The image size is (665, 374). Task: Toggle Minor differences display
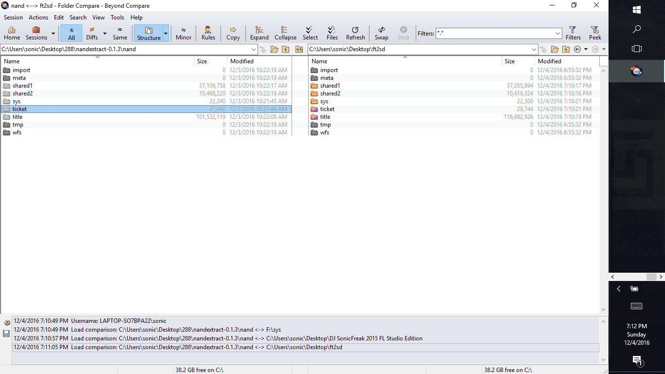(x=184, y=33)
